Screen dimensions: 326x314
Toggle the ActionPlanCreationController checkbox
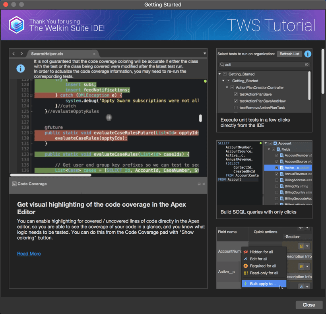pos(232,87)
